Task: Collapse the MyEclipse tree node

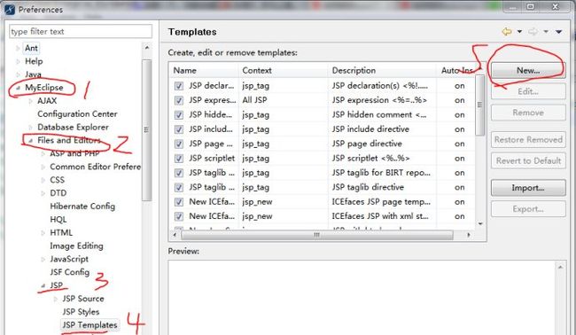Action: pos(18,88)
